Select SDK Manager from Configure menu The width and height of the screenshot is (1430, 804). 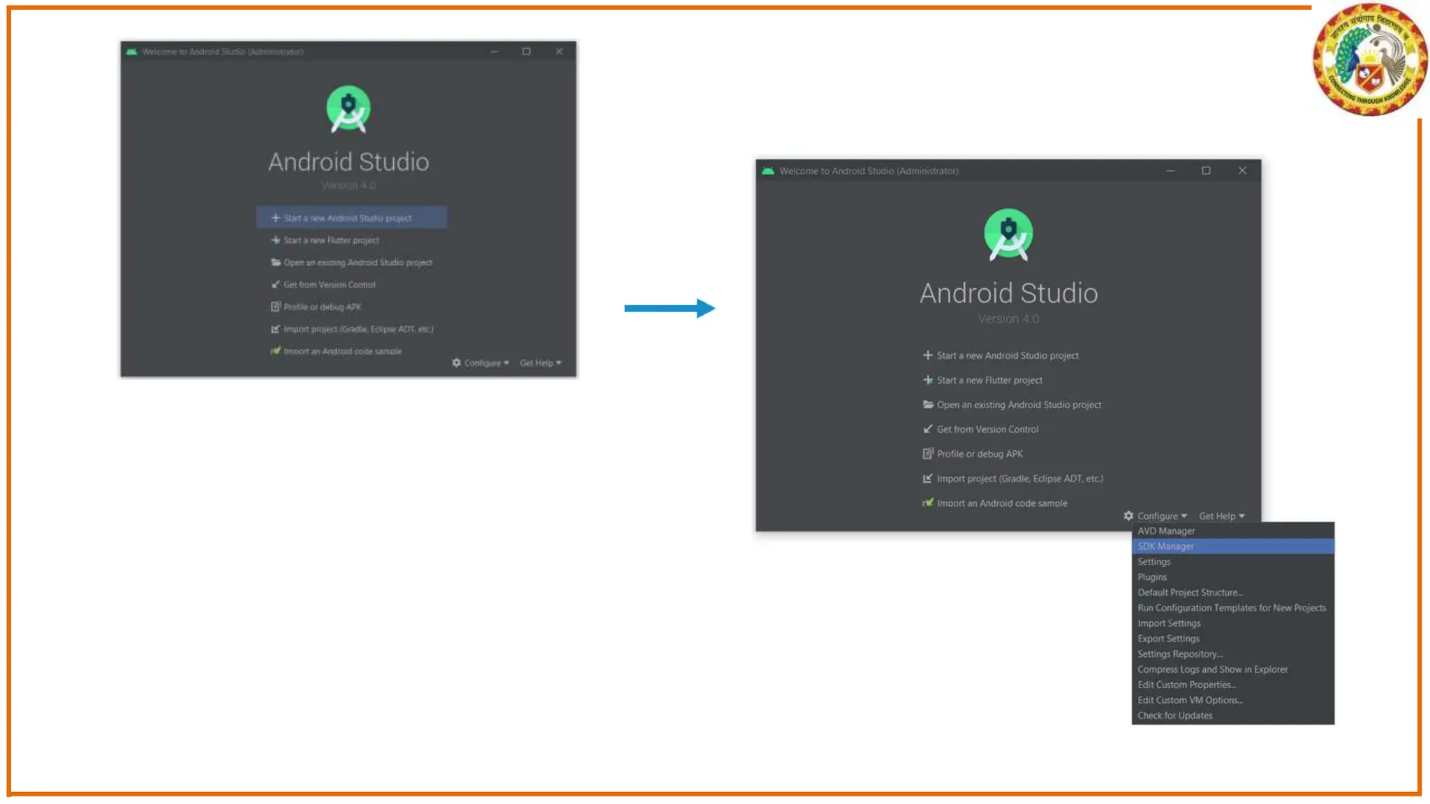click(x=1165, y=546)
